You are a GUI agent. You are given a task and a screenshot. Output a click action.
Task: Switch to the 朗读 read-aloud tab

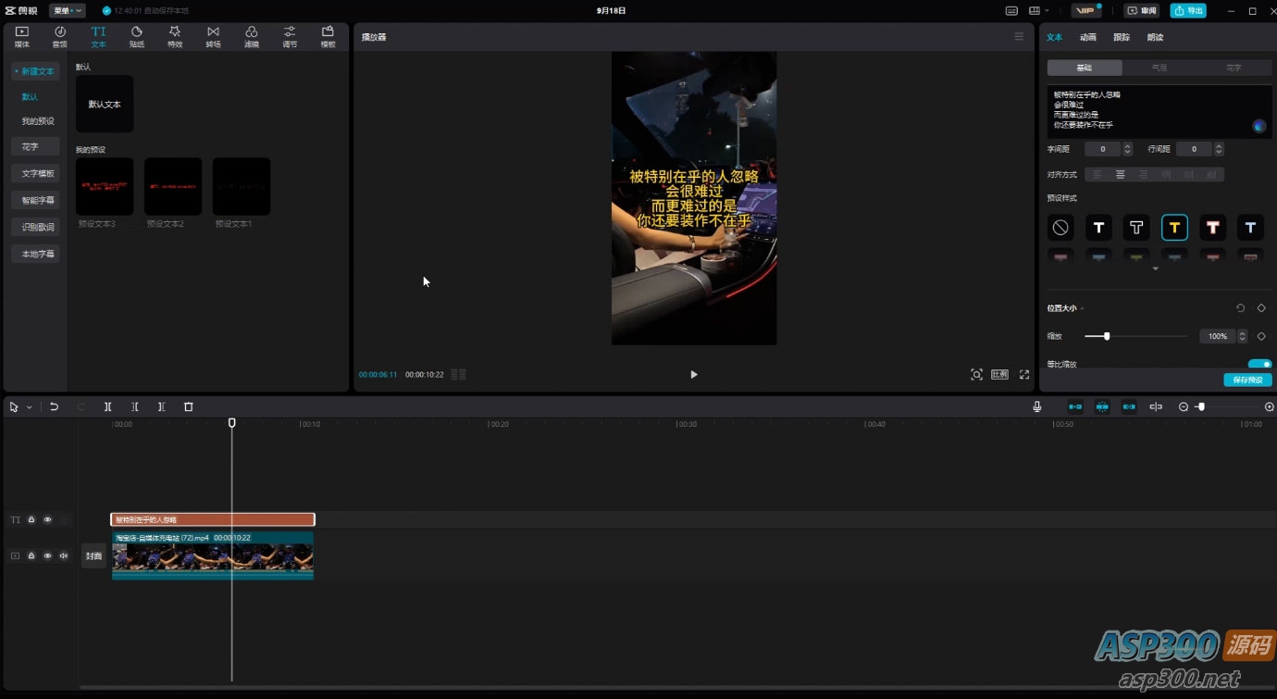(1155, 37)
